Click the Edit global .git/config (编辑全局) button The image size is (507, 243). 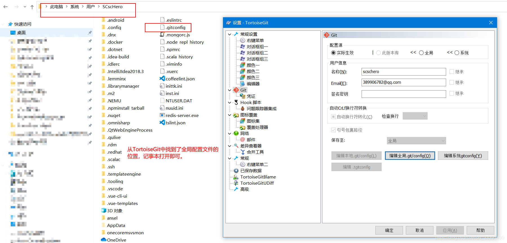tap(410, 156)
